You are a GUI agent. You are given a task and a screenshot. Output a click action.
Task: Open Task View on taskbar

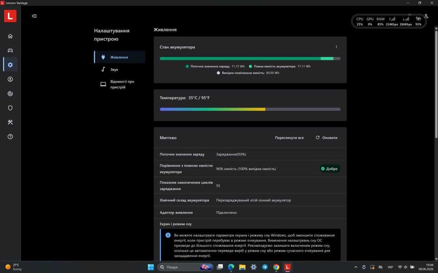pyautogui.click(x=220, y=267)
